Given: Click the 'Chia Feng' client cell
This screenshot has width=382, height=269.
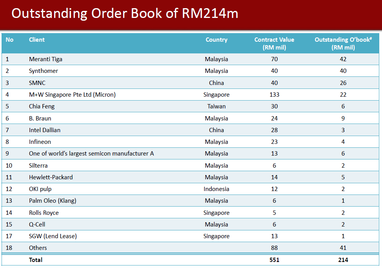Looking at the screenshot, I should 42,106.
